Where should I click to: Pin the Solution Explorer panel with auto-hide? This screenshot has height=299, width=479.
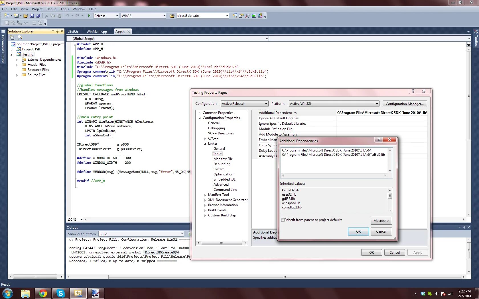(57, 31)
